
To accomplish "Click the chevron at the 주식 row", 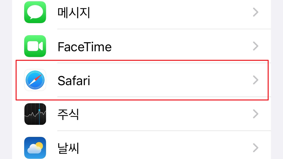I will pyautogui.click(x=256, y=114).
